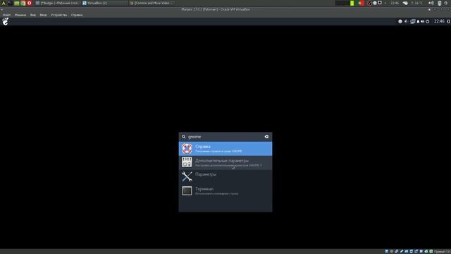Click the host panel volume speaker
Viewport: 451px width, 254px height.
[431, 3]
